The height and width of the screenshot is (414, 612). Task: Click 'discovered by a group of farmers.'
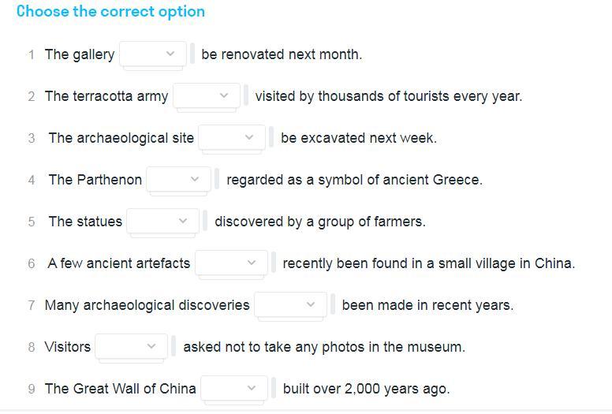click(x=319, y=222)
